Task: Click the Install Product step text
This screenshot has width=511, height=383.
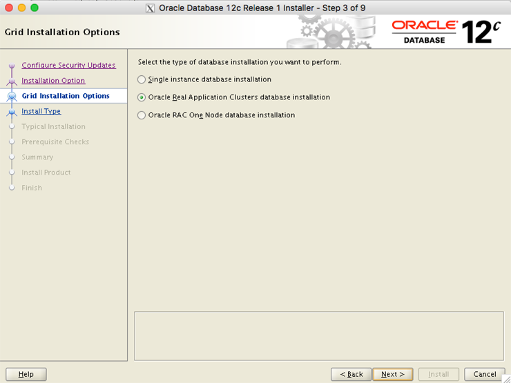Action: coord(46,173)
